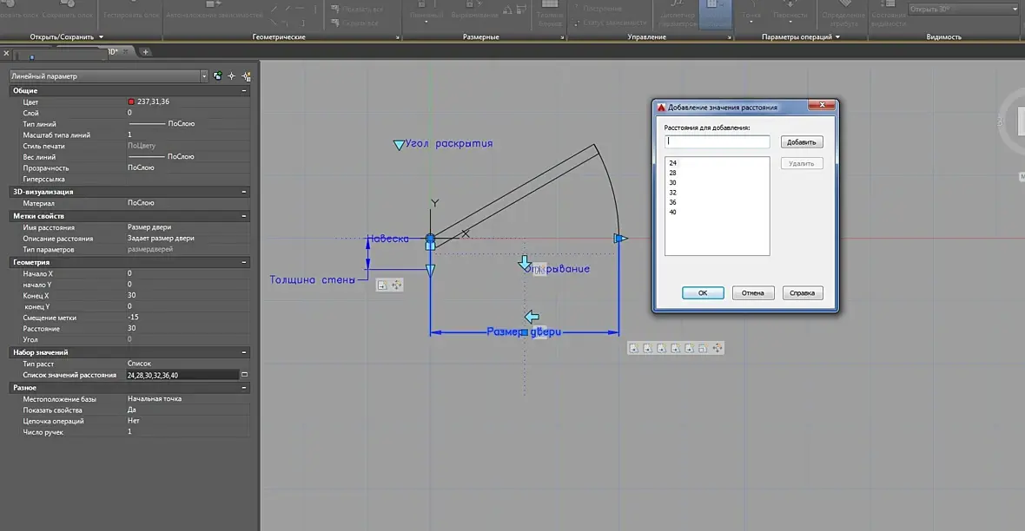Click the Отмена button in the dialog
The width and height of the screenshot is (1025, 531).
[x=753, y=293]
